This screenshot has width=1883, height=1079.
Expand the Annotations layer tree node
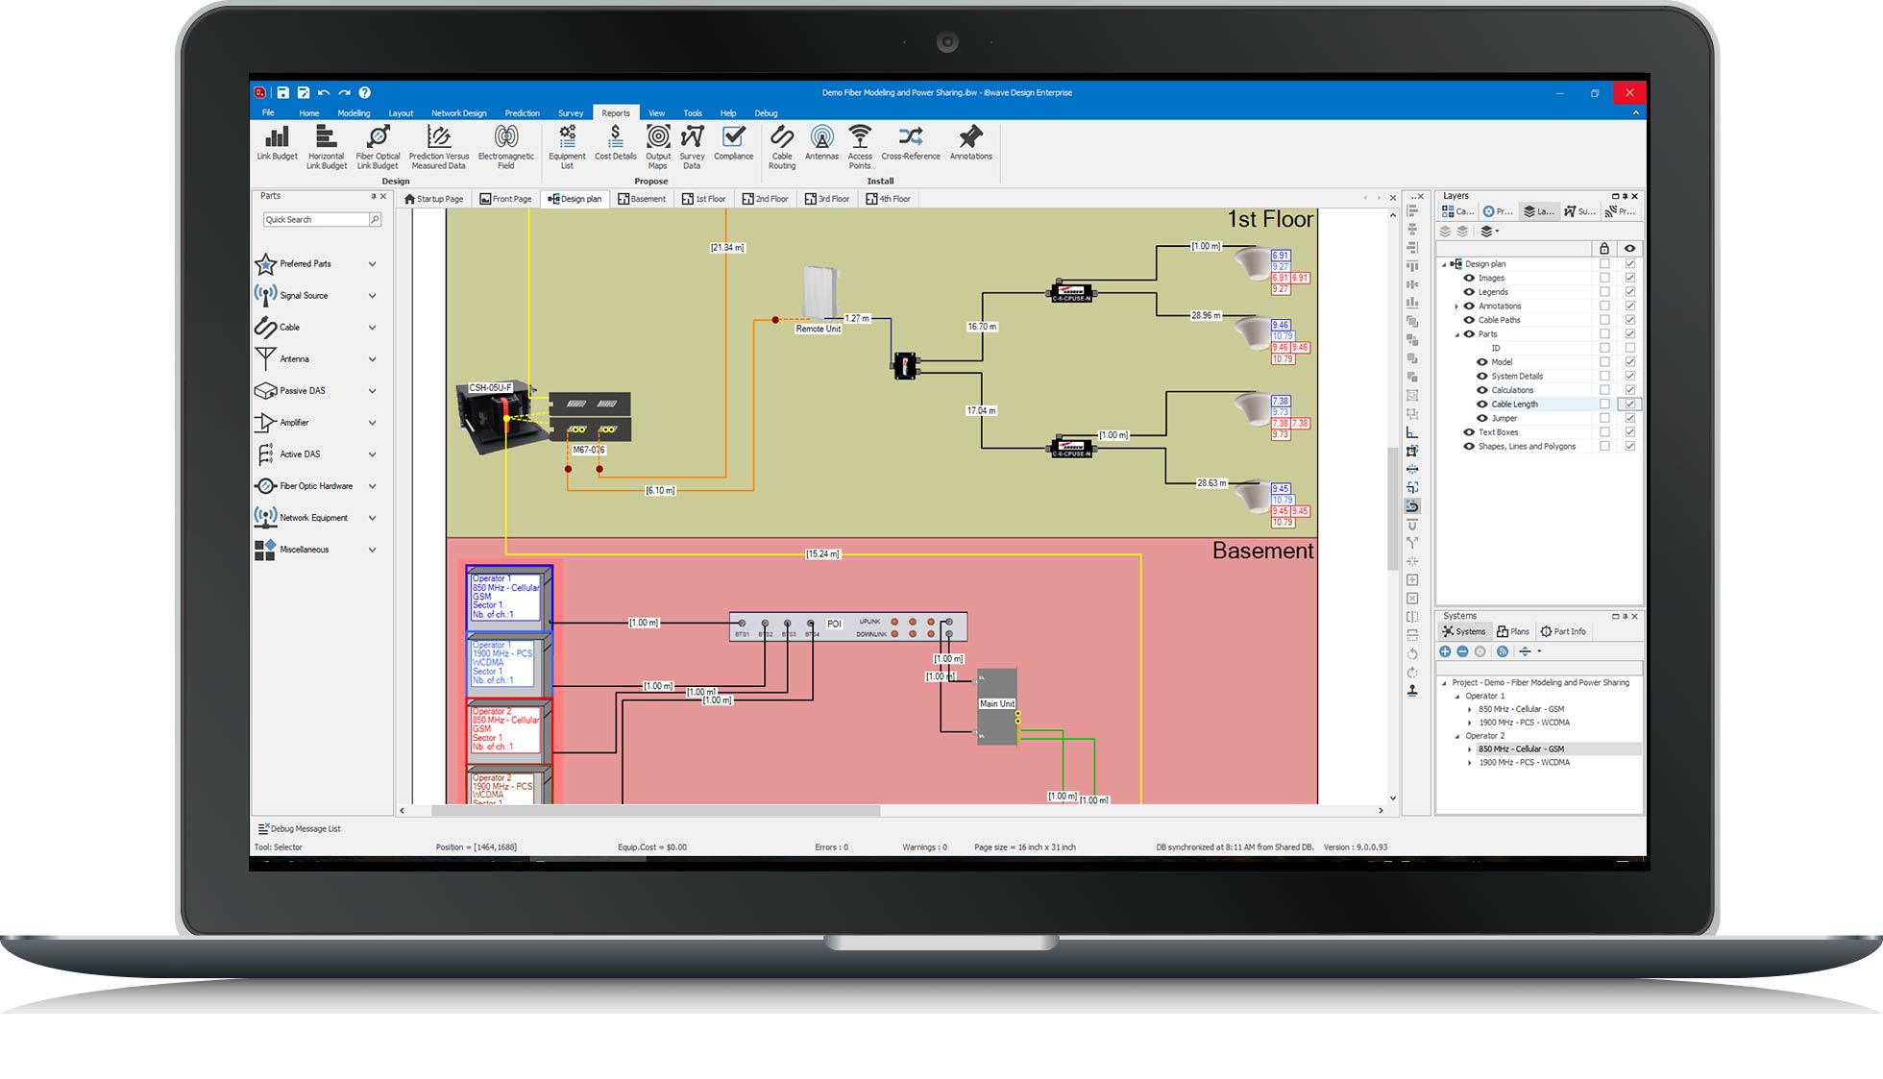point(1456,307)
